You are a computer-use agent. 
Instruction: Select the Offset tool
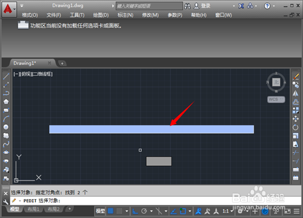(x=296, y=102)
